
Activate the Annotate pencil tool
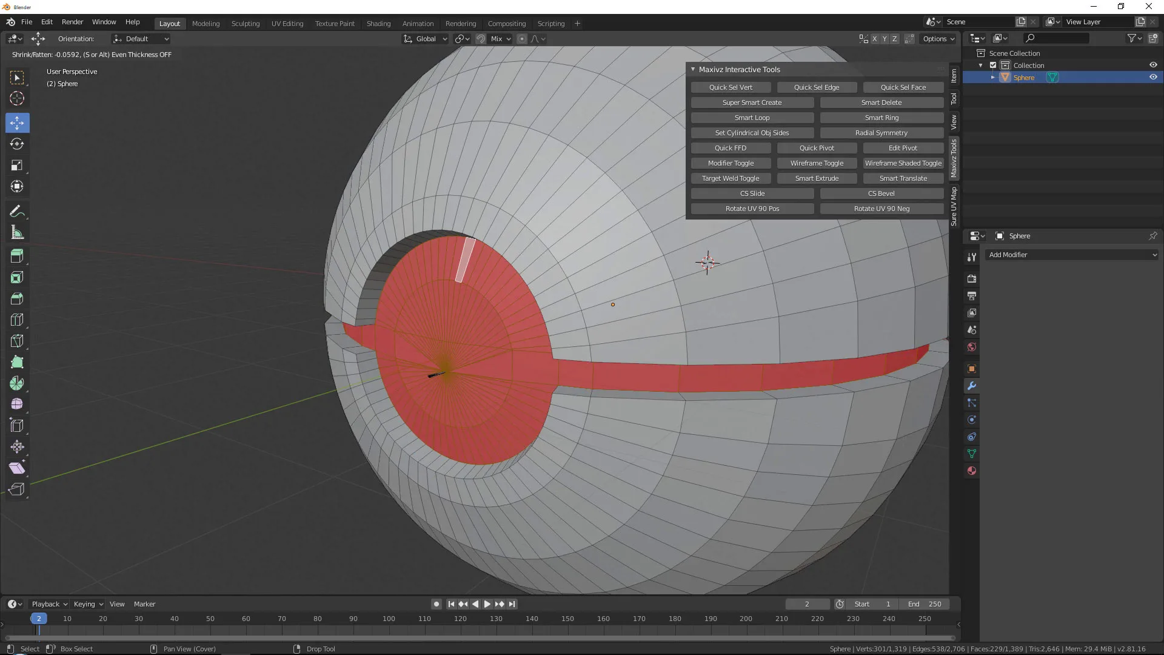(x=17, y=211)
